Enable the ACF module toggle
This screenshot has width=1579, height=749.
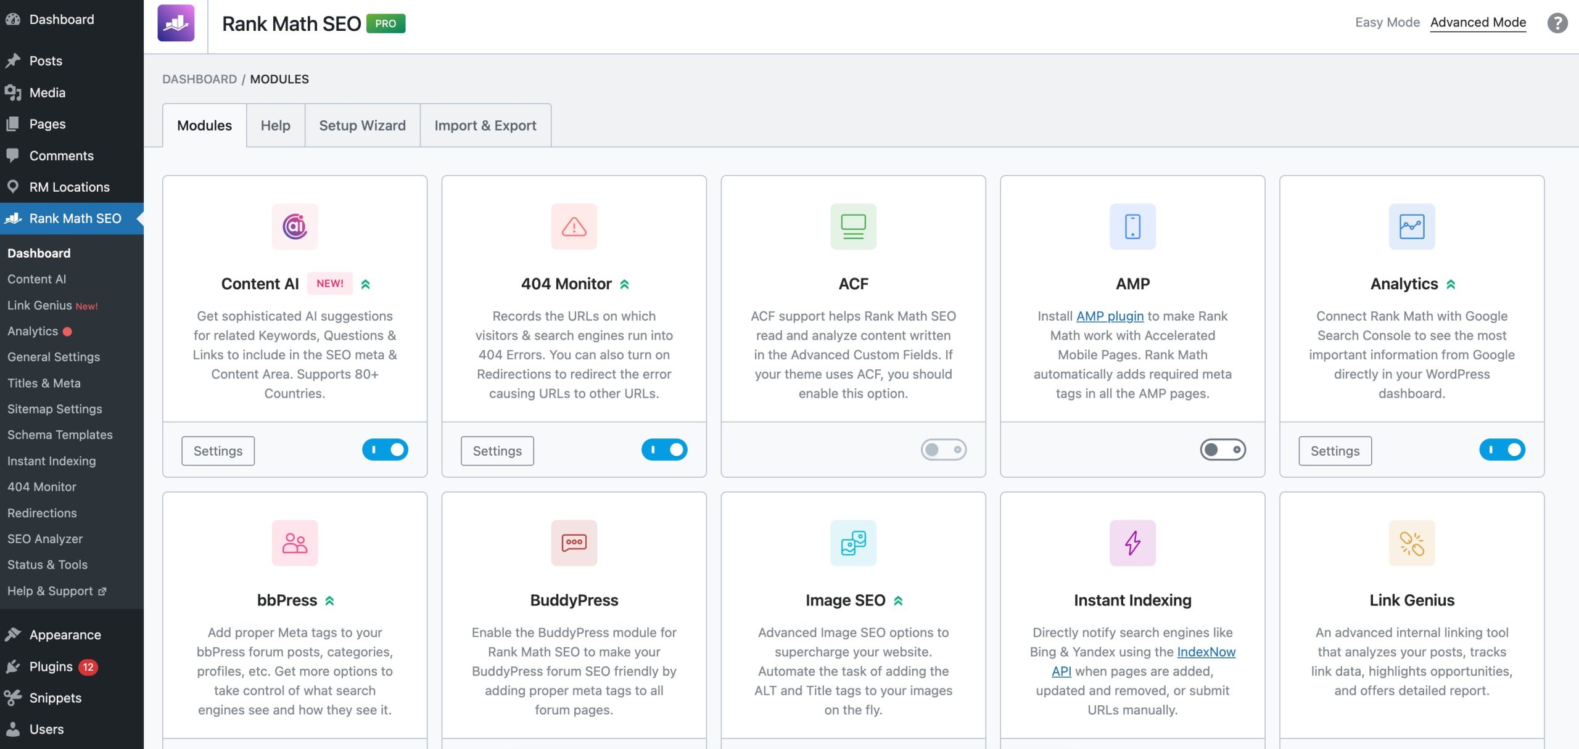click(x=944, y=450)
